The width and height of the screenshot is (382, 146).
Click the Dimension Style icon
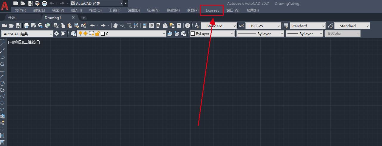click(242, 26)
